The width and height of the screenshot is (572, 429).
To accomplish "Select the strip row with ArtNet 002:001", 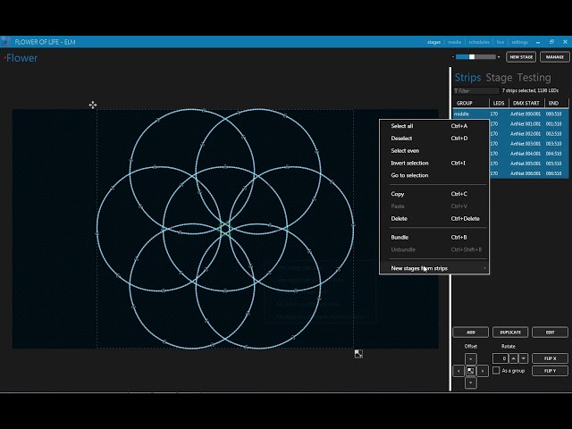I will 529,134.
